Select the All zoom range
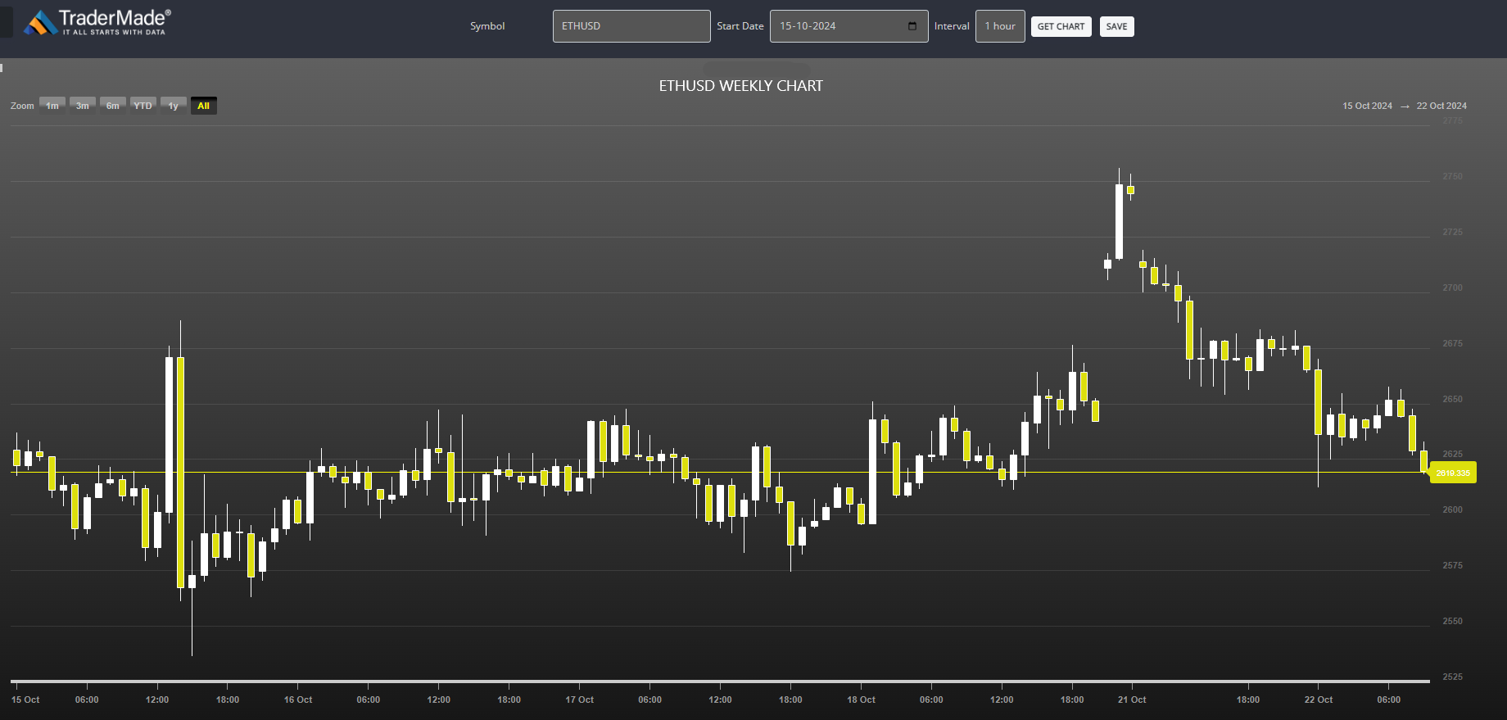Viewport: 1507px width, 720px height. tap(204, 106)
